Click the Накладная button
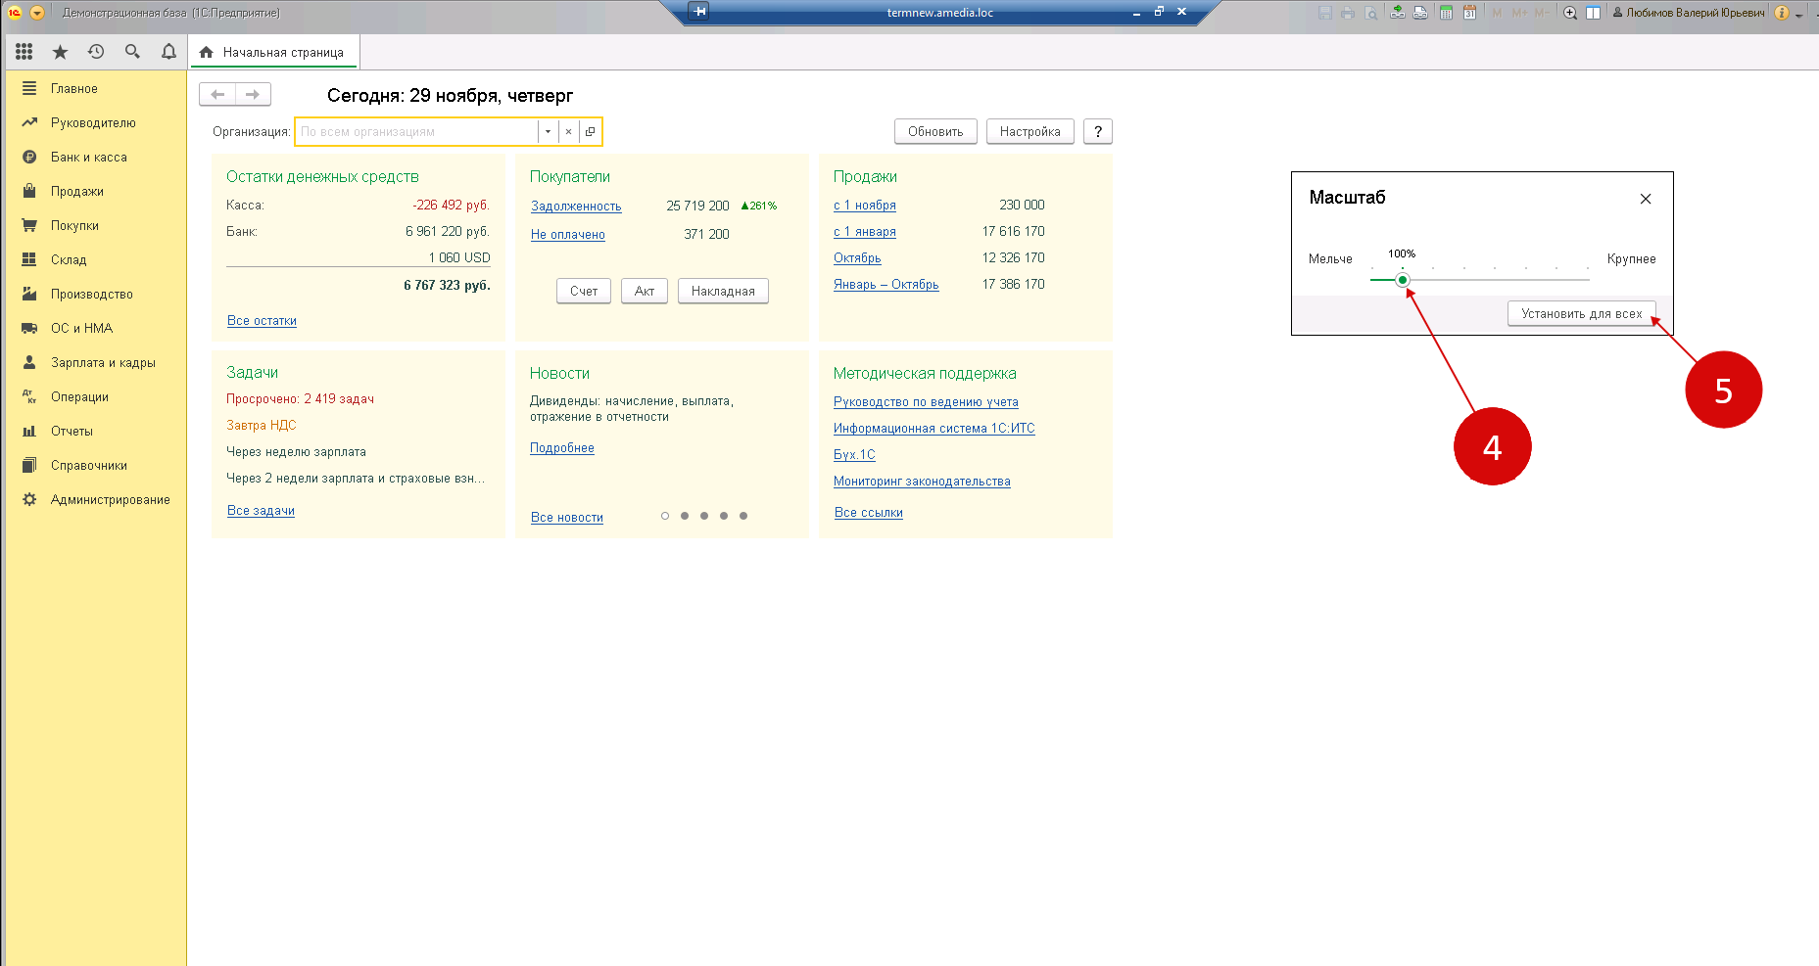 (723, 291)
